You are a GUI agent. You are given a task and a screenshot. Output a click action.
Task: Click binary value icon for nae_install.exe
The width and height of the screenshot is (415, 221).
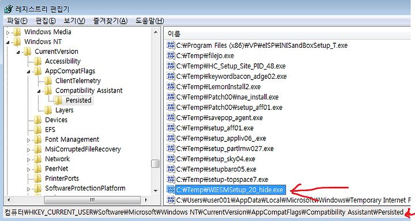171,97
